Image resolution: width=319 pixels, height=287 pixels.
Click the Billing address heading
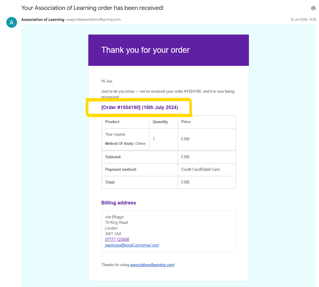tap(118, 203)
